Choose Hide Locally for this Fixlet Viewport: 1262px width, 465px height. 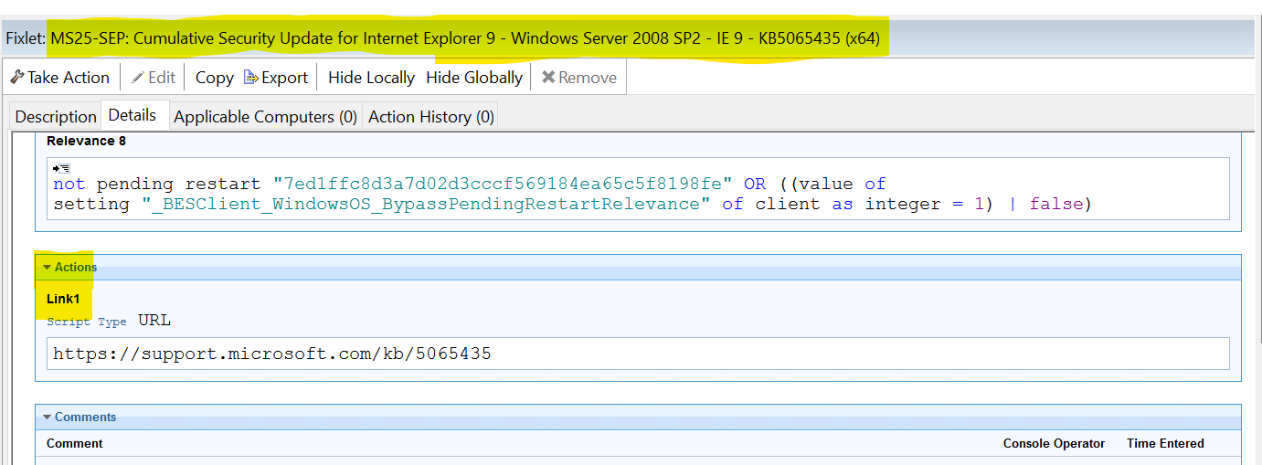tap(371, 78)
